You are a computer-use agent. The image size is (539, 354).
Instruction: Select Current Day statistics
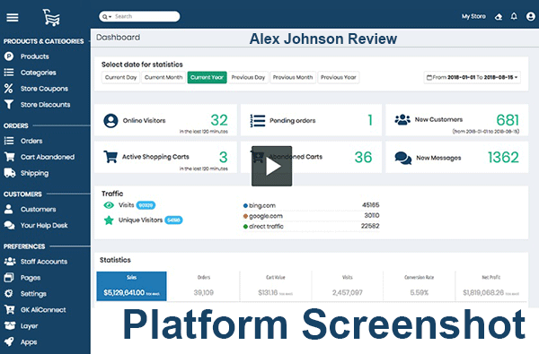pyautogui.click(x=120, y=78)
